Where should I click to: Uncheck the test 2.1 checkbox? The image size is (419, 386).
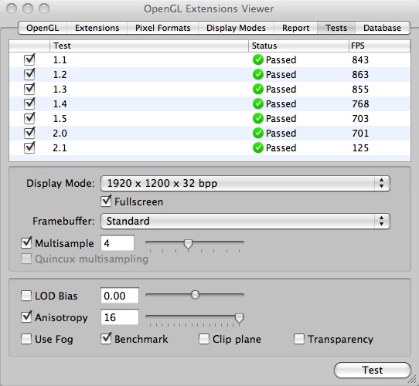point(29,148)
